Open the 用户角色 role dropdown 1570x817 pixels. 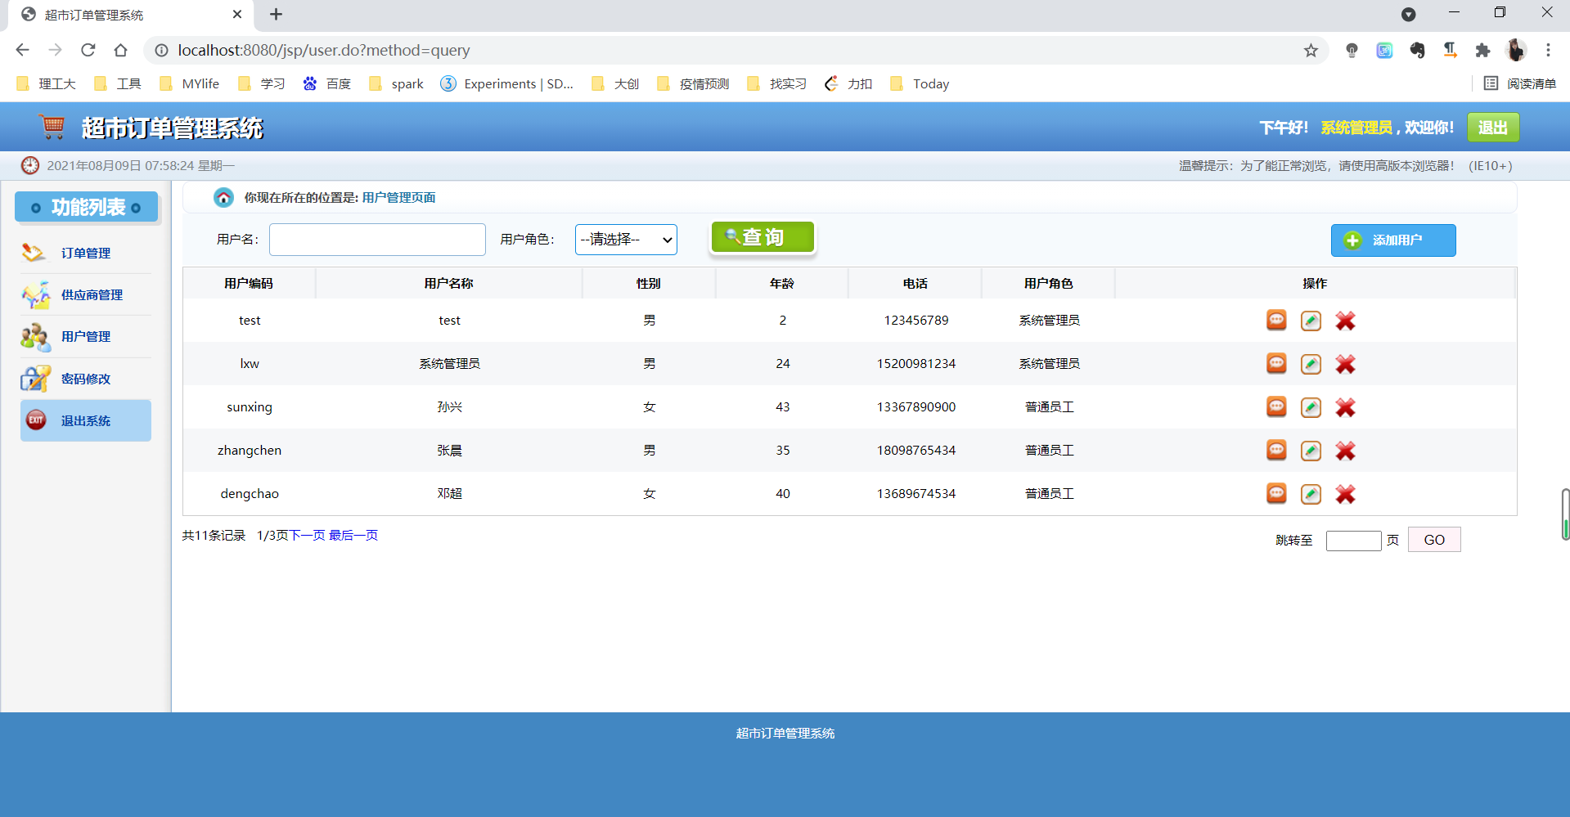click(x=626, y=240)
